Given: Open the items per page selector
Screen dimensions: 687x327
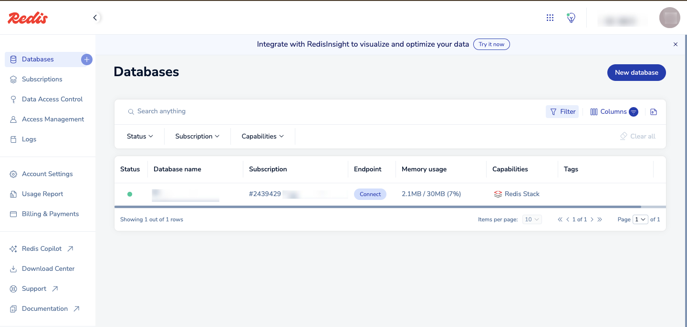Looking at the screenshot, I should point(531,219).
